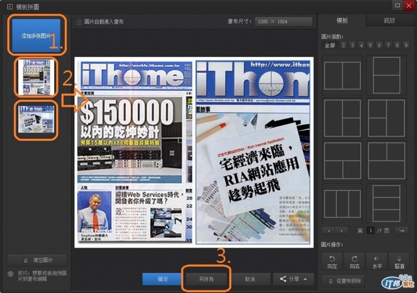The height and width of the screenshot is (293, 417).
Task: Click the template page number field
Action: (x=371, y=230)
